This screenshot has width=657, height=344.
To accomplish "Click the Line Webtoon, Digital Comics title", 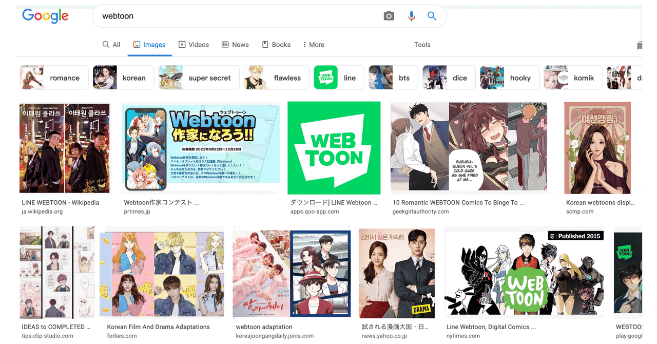I will (x=491, y=327).
